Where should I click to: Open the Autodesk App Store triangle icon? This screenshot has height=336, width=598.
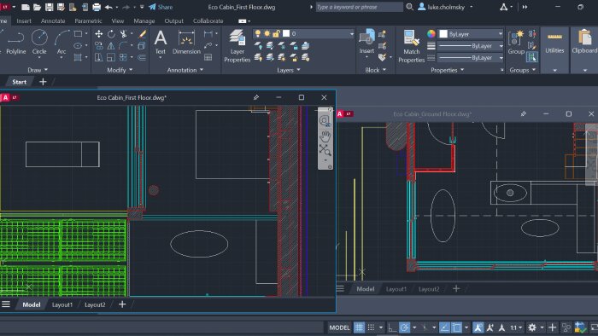503,7
